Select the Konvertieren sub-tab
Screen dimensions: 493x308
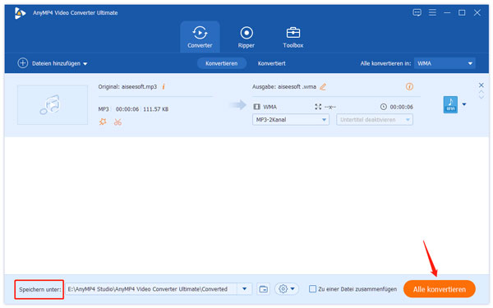(221, 63)
